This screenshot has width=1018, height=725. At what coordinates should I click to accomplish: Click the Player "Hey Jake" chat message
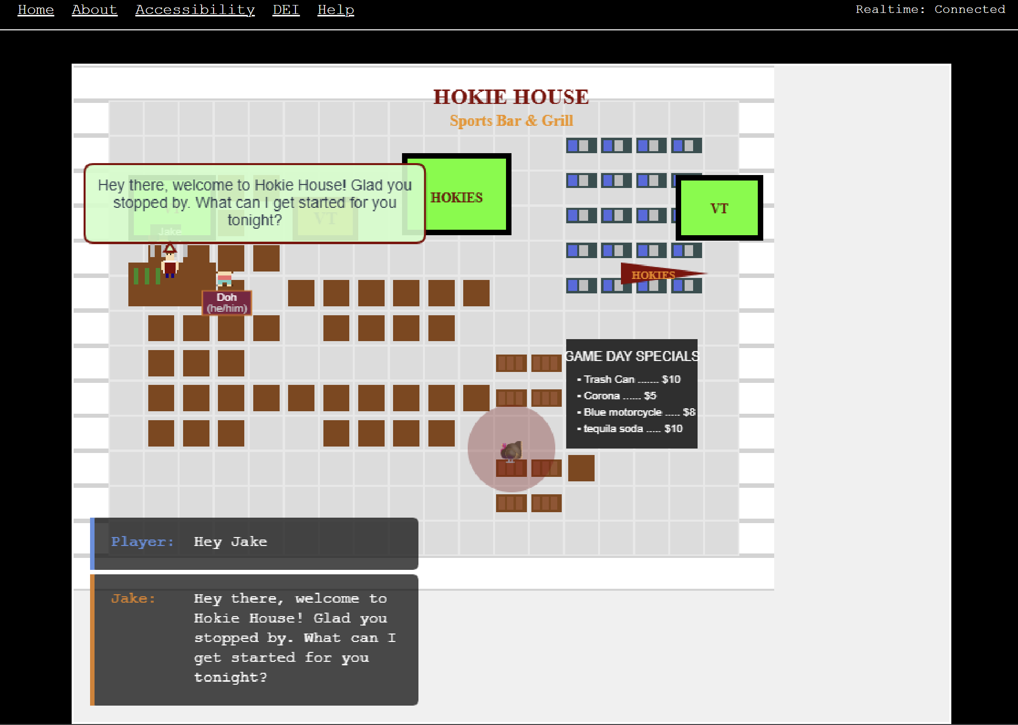[255, 543]
